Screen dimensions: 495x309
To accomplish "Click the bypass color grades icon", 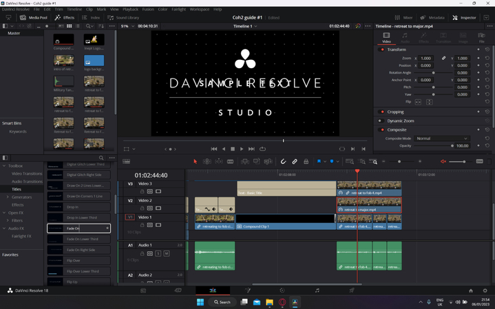I will [358, 26].
